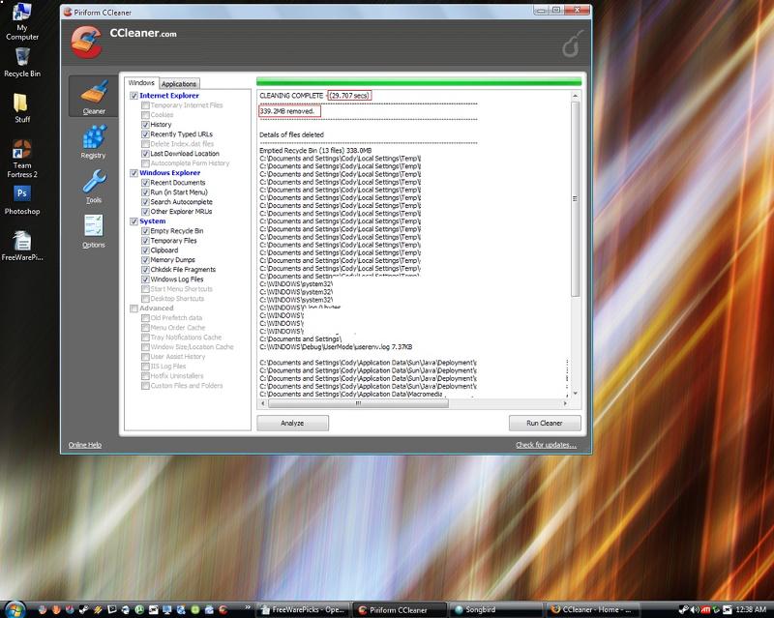Select the 'Emptied Recycle Bin (13 files)' line
The height and width of the screenshot is (618, 774).
[315, 151]
